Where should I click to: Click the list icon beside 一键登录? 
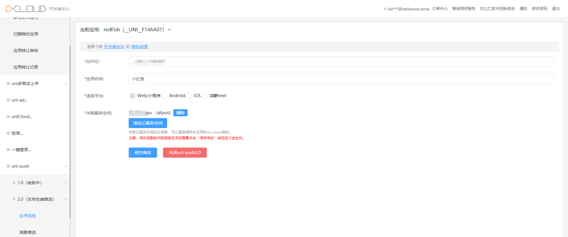8,150
